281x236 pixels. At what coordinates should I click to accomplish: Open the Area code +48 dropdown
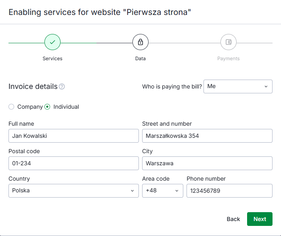tap(162, 191)
